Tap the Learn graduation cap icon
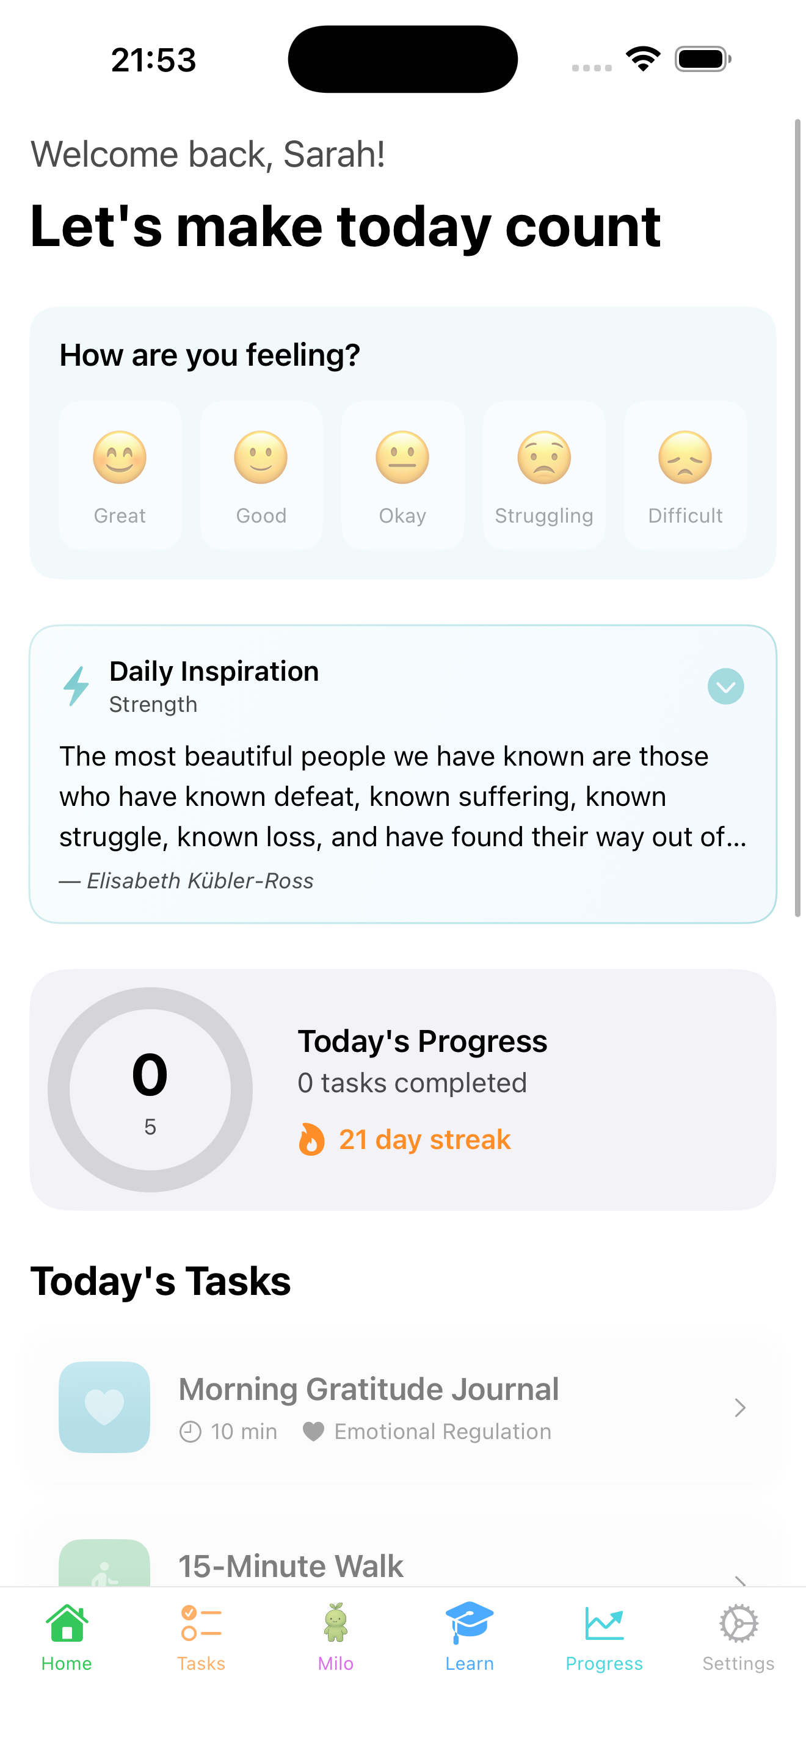This screenshot has height=1751, width=806. tap(470, 1623)
